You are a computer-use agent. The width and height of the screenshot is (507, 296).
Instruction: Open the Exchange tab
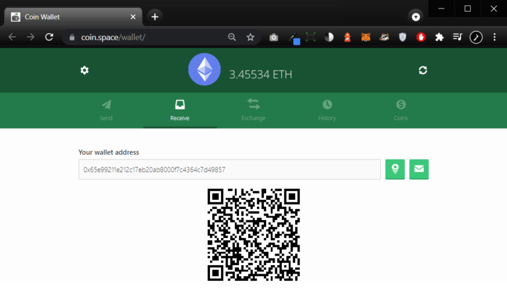click(x=253, y=110)
